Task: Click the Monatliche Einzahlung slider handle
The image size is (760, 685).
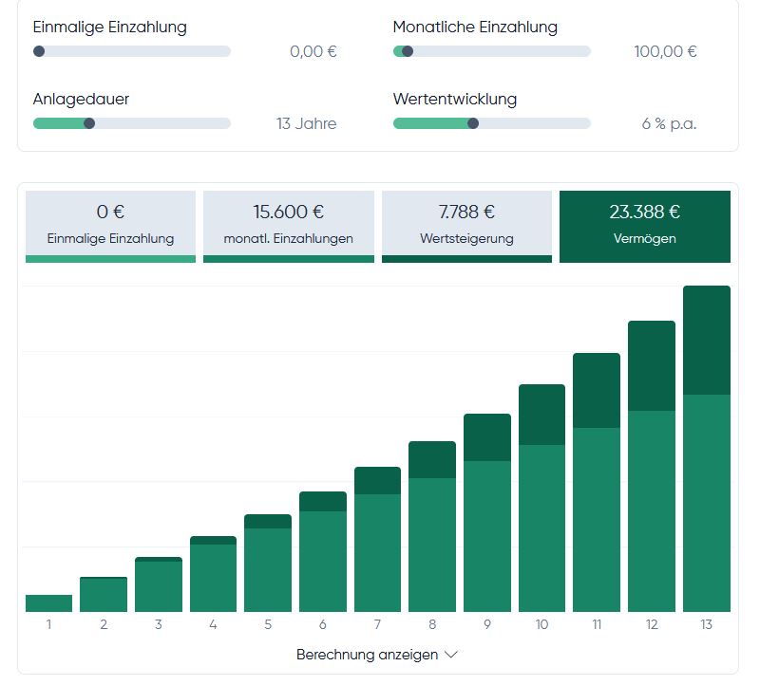Action: 408,51
